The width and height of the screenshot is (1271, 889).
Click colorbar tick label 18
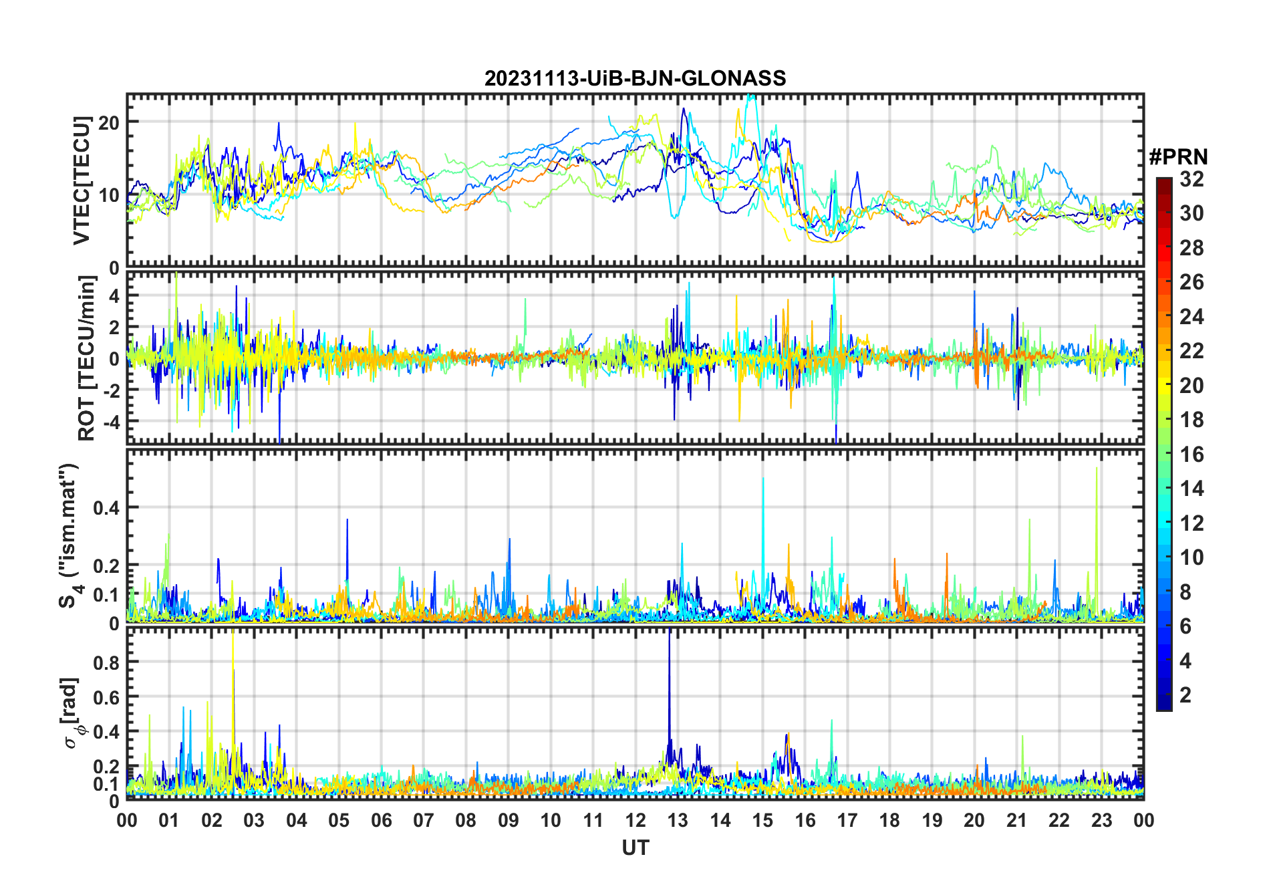(1191, 420)
